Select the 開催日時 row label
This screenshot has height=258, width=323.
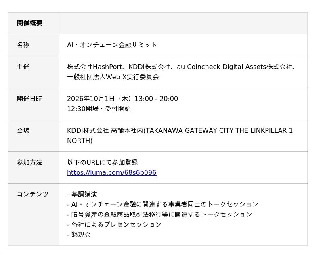coord(29,99)
